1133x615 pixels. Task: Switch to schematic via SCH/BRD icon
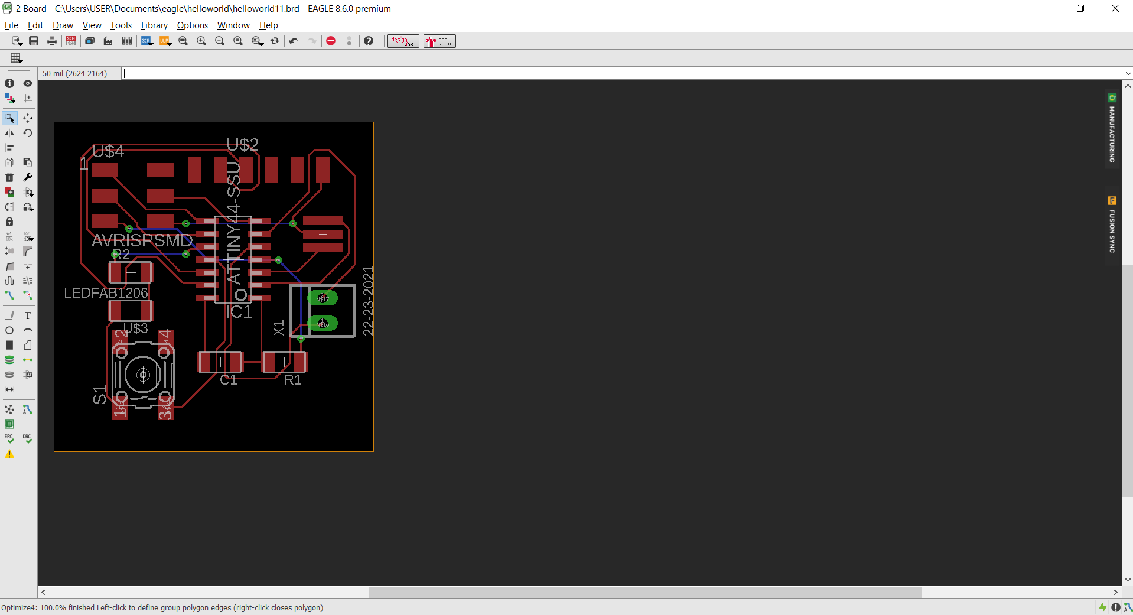tap(71, 41)
